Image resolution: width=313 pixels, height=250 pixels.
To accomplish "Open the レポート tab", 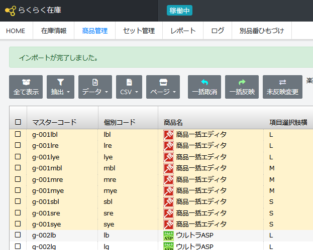I will point(183,31).
